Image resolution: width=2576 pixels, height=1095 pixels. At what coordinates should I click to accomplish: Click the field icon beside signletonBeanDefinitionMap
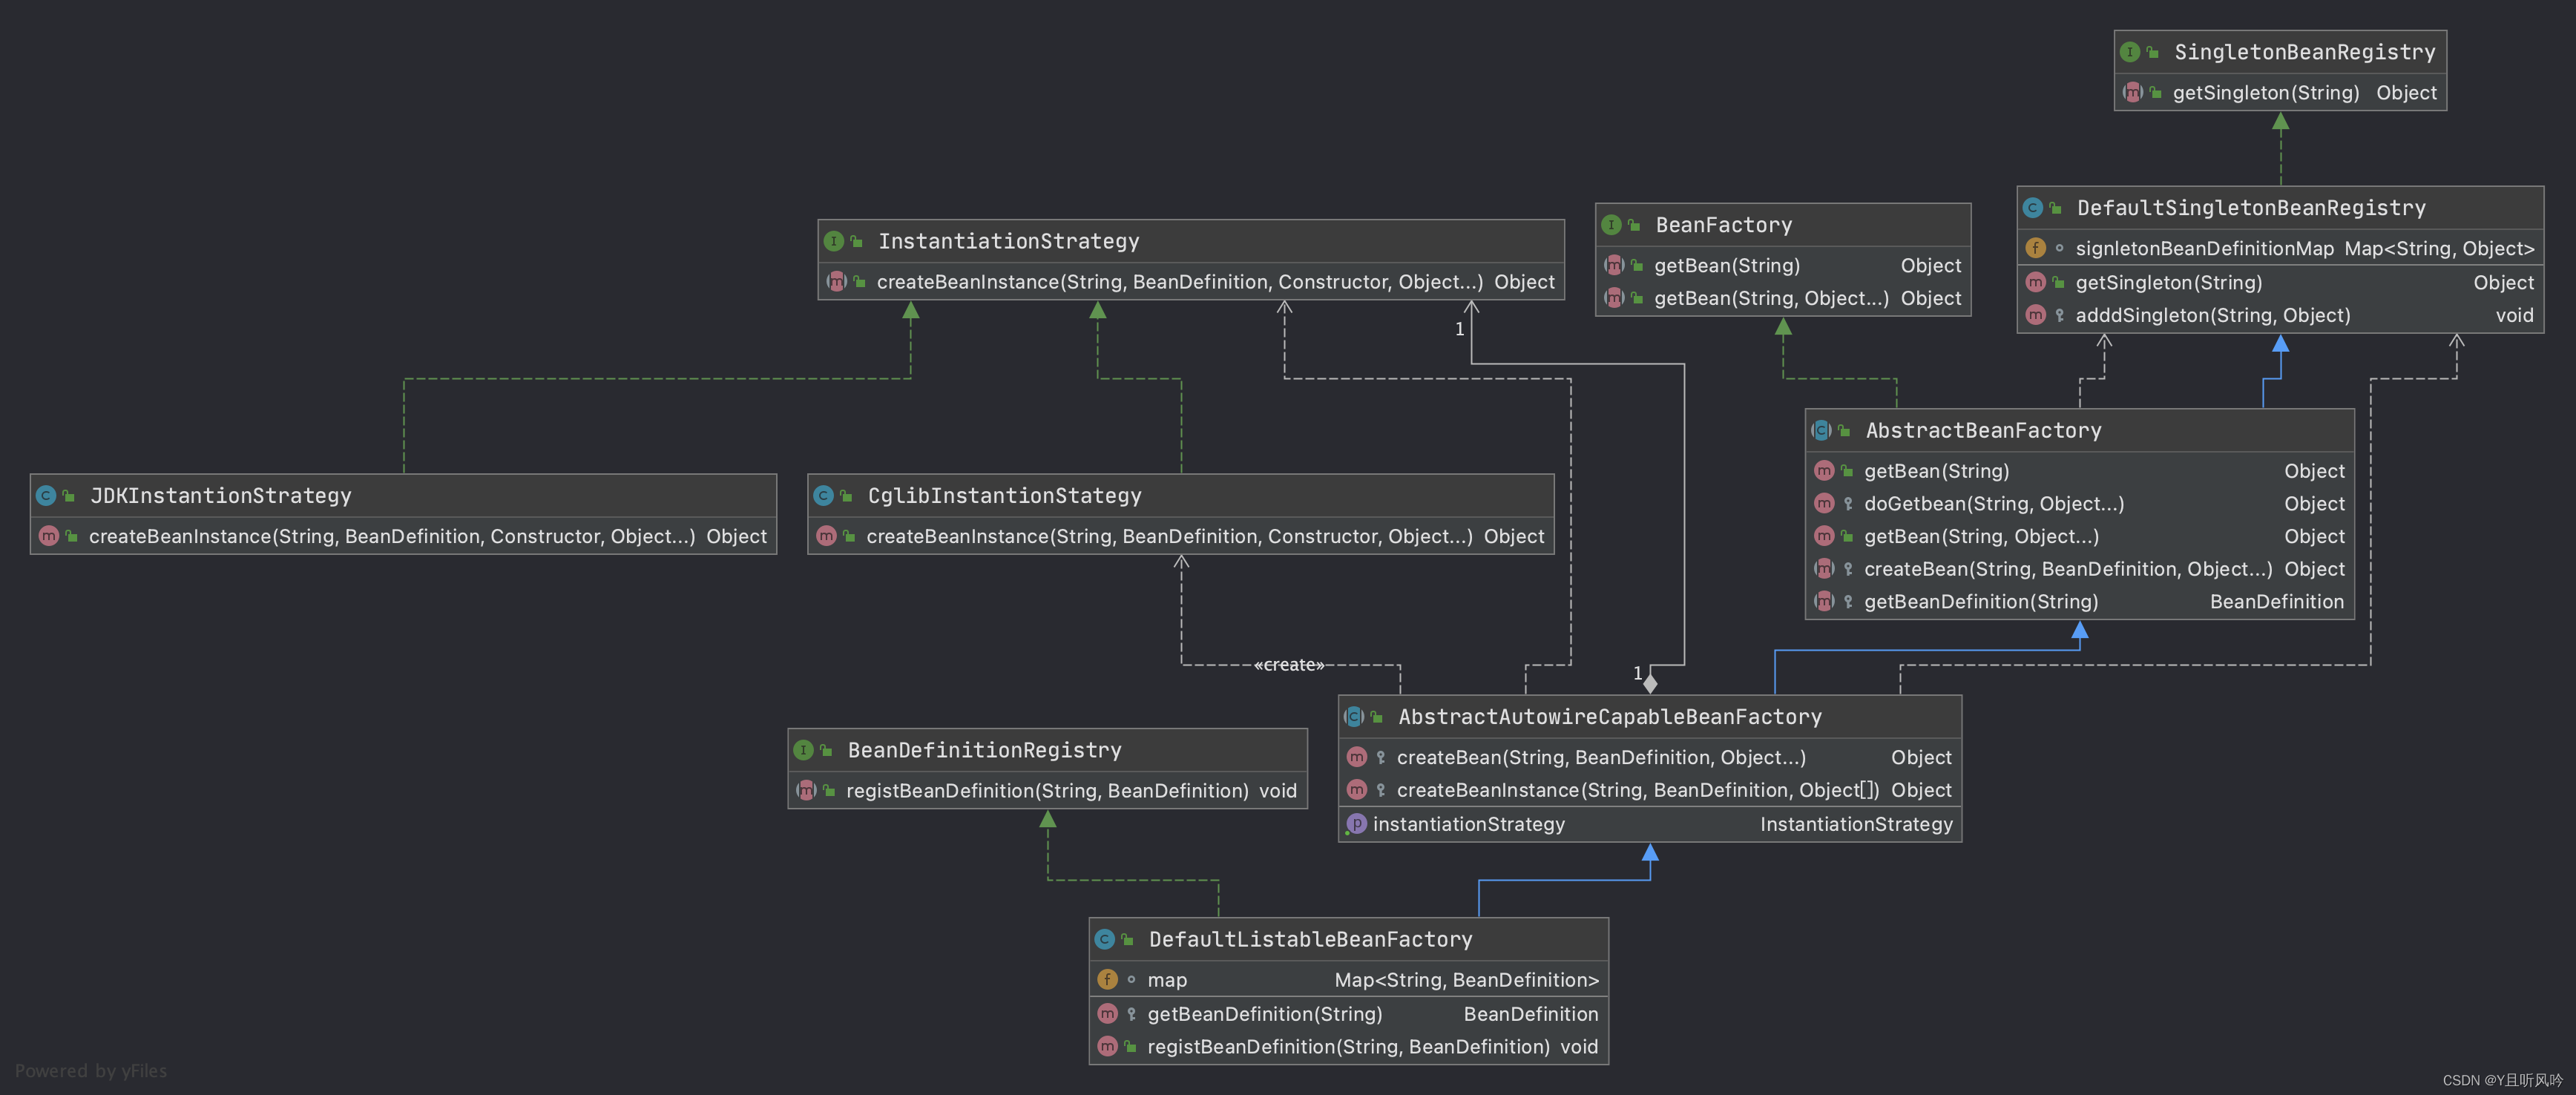2035,248
